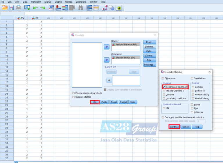
Task: Click arrow button beside Column(s) list
Action: (107, 60)
